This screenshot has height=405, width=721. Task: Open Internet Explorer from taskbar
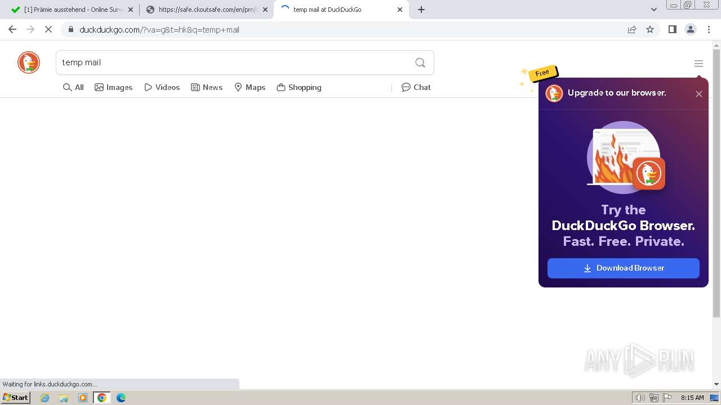pyautogui.click(x=45, y=398)
